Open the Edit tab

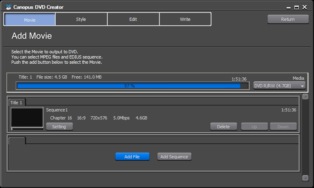[133, 19]
